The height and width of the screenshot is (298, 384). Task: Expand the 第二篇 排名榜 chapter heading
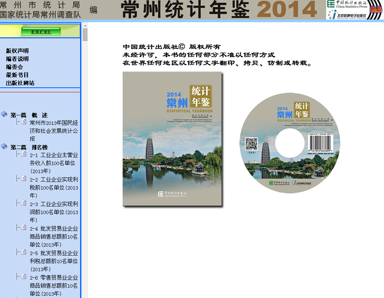click(x=29, y=147)
